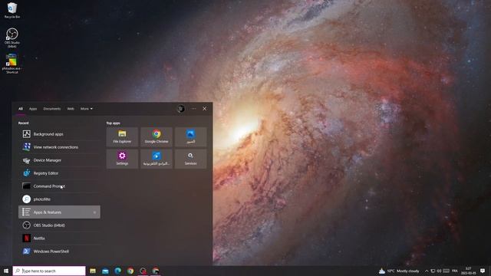Open the touch keyboard tray icon
This screenshot has height=276, width=491.
tap(447, 271)
